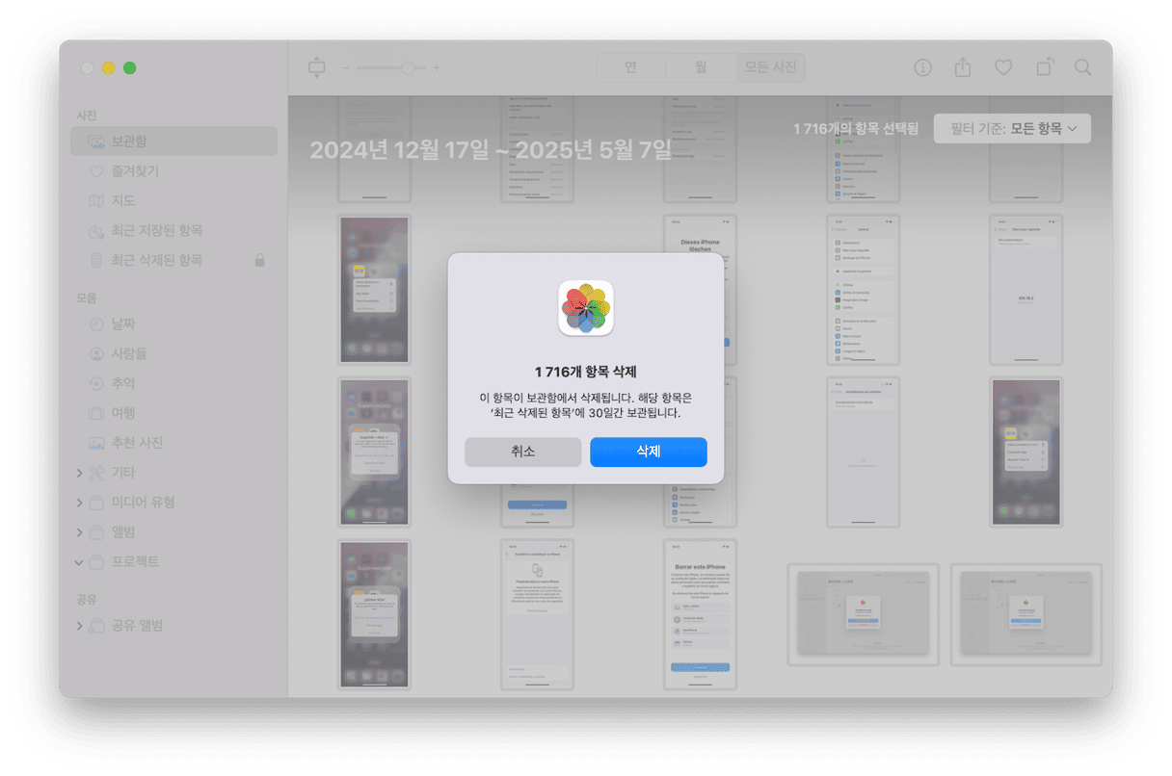The width and height of the screenshot is (1172, 776).
Task: Confirm deletion with the blue 삭제 button
Action: point(649,452)
